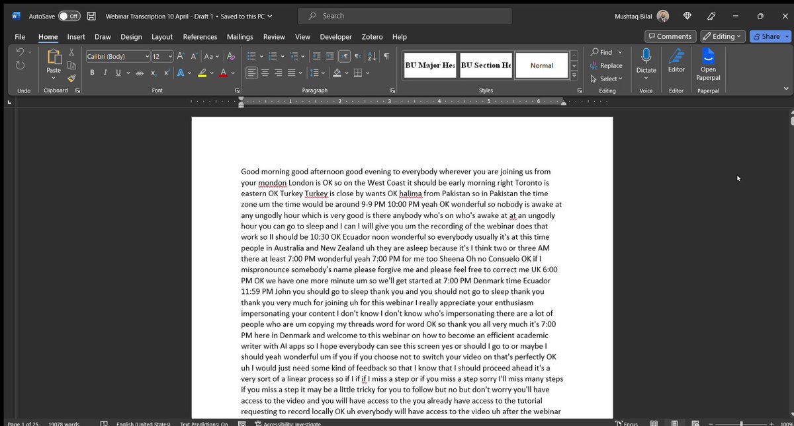The image size is (794, 426).
Task: Open Font dialog launcher
Action: [238, 90]
